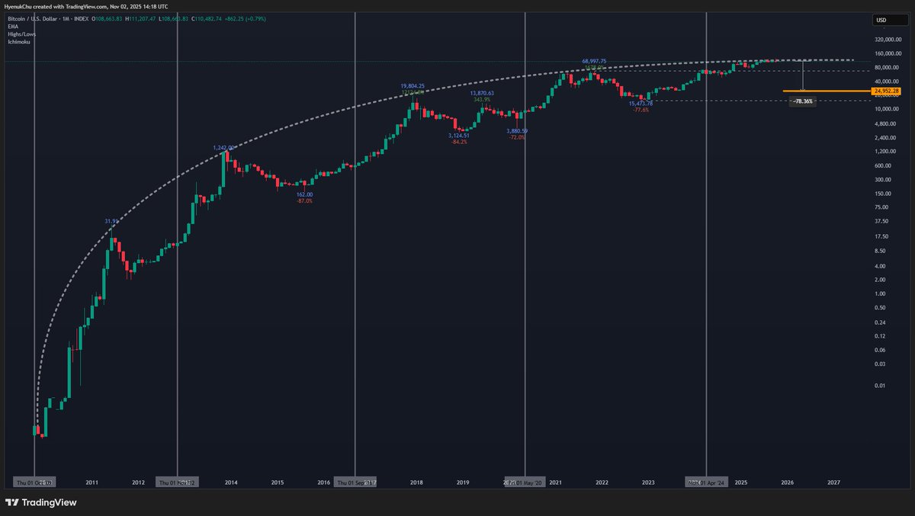Click the Mon 01 Apr '24 date marker

point(706,482)
